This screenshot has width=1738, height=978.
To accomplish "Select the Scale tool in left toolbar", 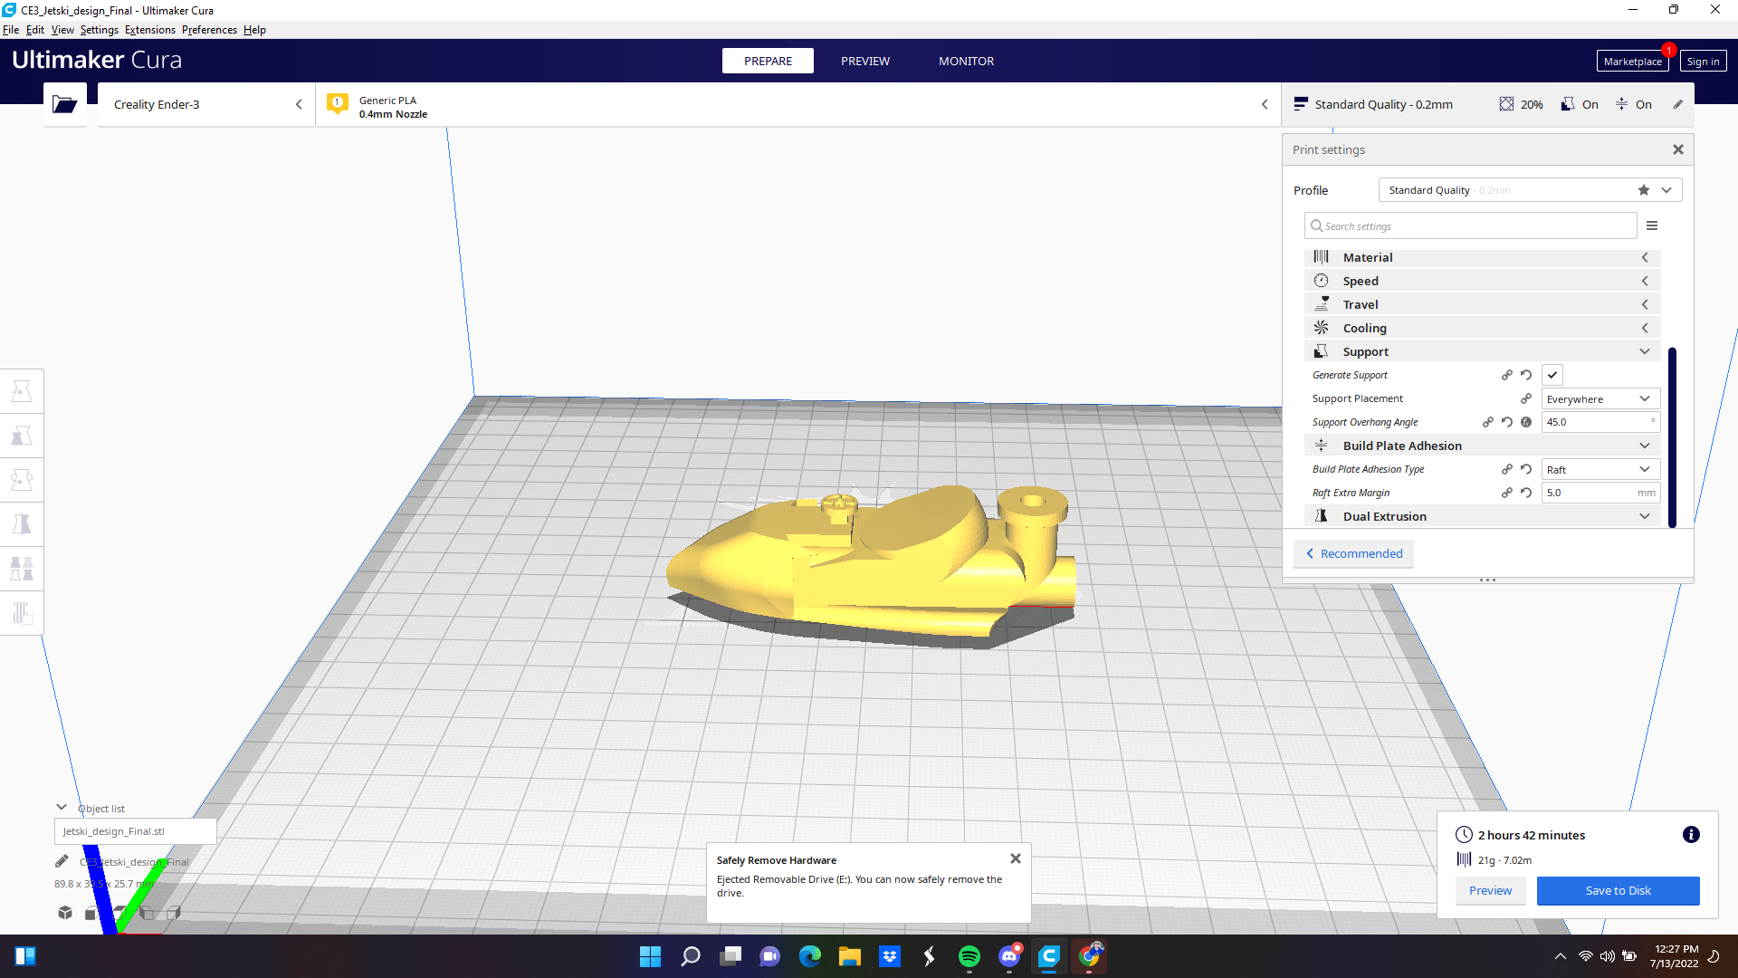I will pos(22,436).
